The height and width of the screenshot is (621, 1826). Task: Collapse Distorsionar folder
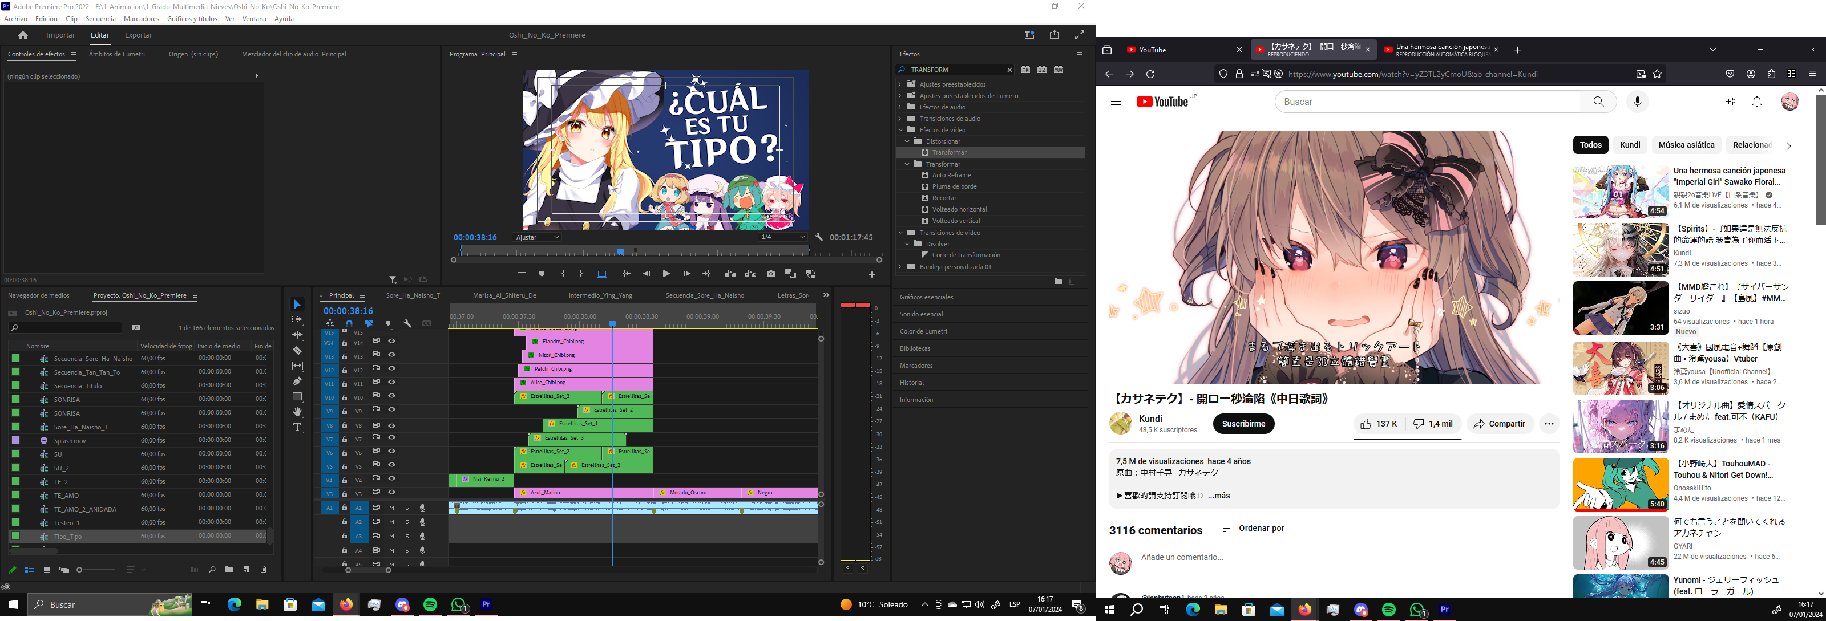[907, 141]
